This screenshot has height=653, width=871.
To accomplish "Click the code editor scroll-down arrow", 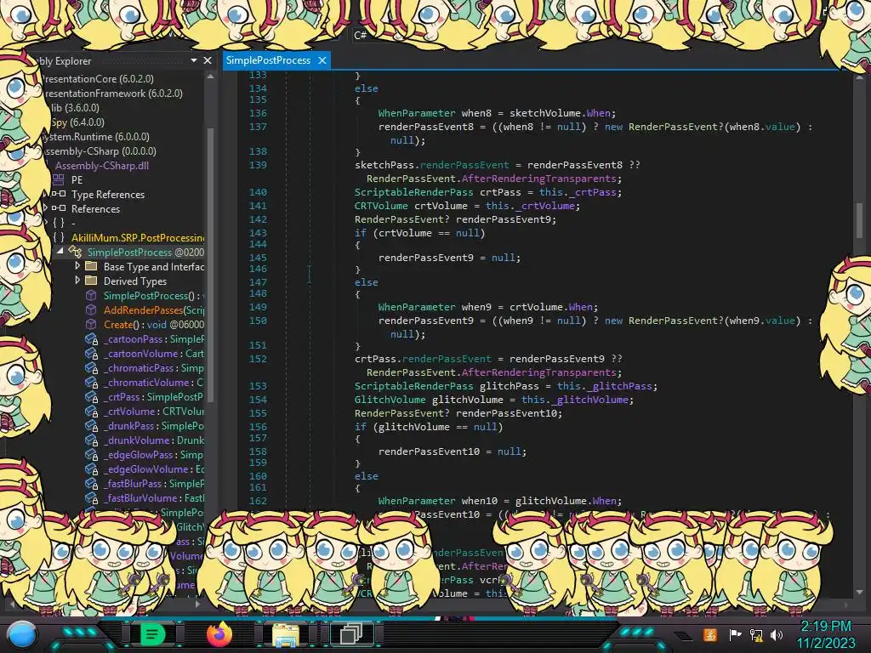I will point(859,592).
